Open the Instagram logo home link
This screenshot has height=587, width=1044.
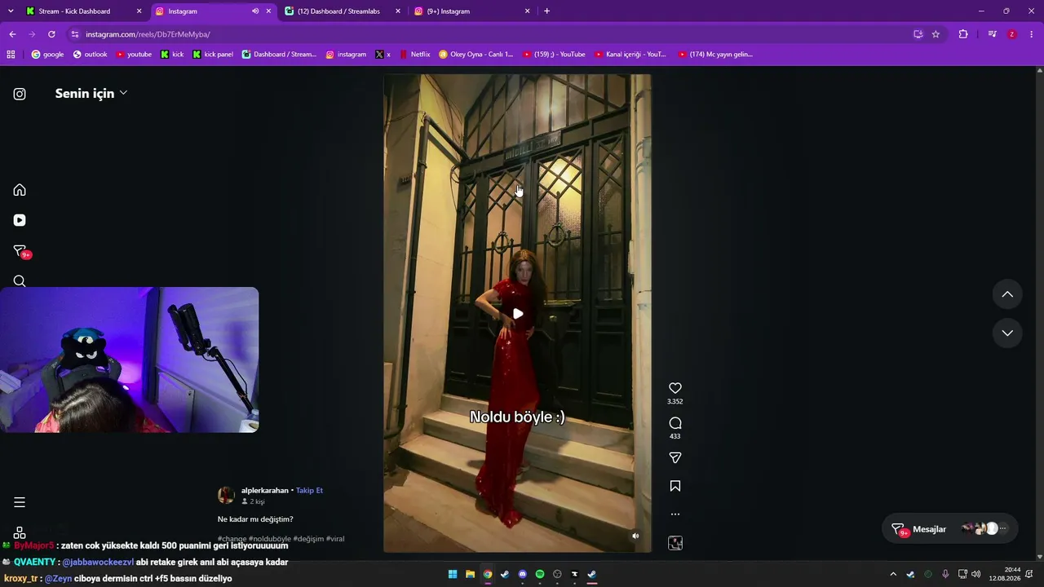coord(20,94)
